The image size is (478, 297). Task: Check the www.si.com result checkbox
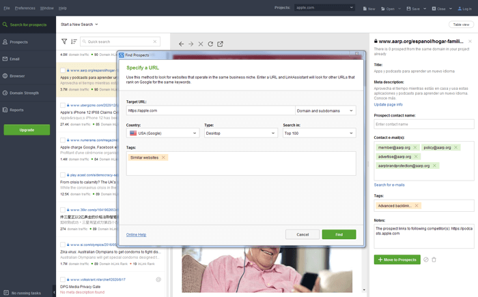(63, 245)
